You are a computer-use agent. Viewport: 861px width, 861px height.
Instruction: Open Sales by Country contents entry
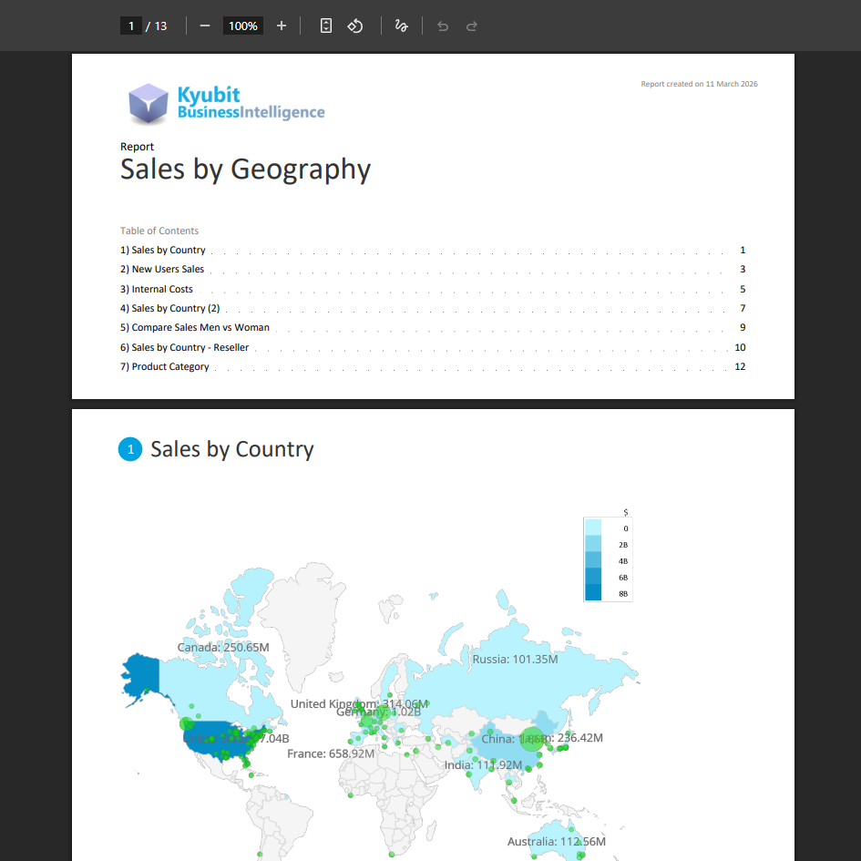click(x=169, y=251)
